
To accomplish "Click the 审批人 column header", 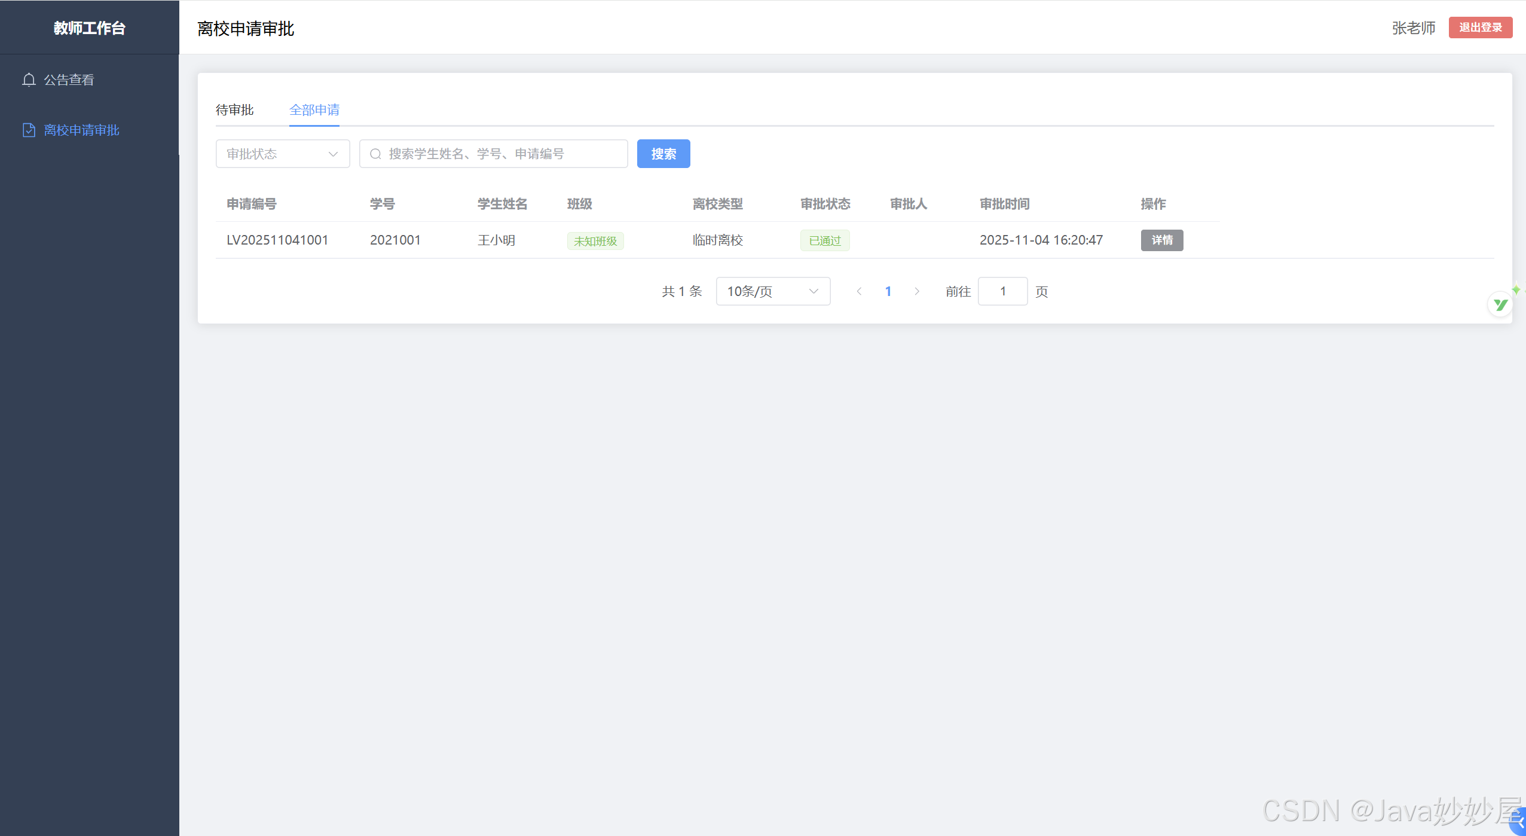I will (909, 204).
